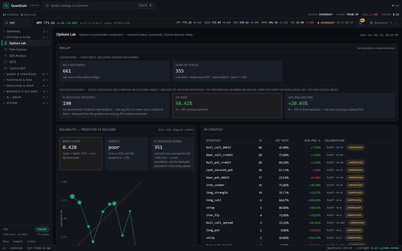Image resolution: width=402 pixels, height=251 pixels.
Task: Open the Docs link
Action: [x=6, y=241]
